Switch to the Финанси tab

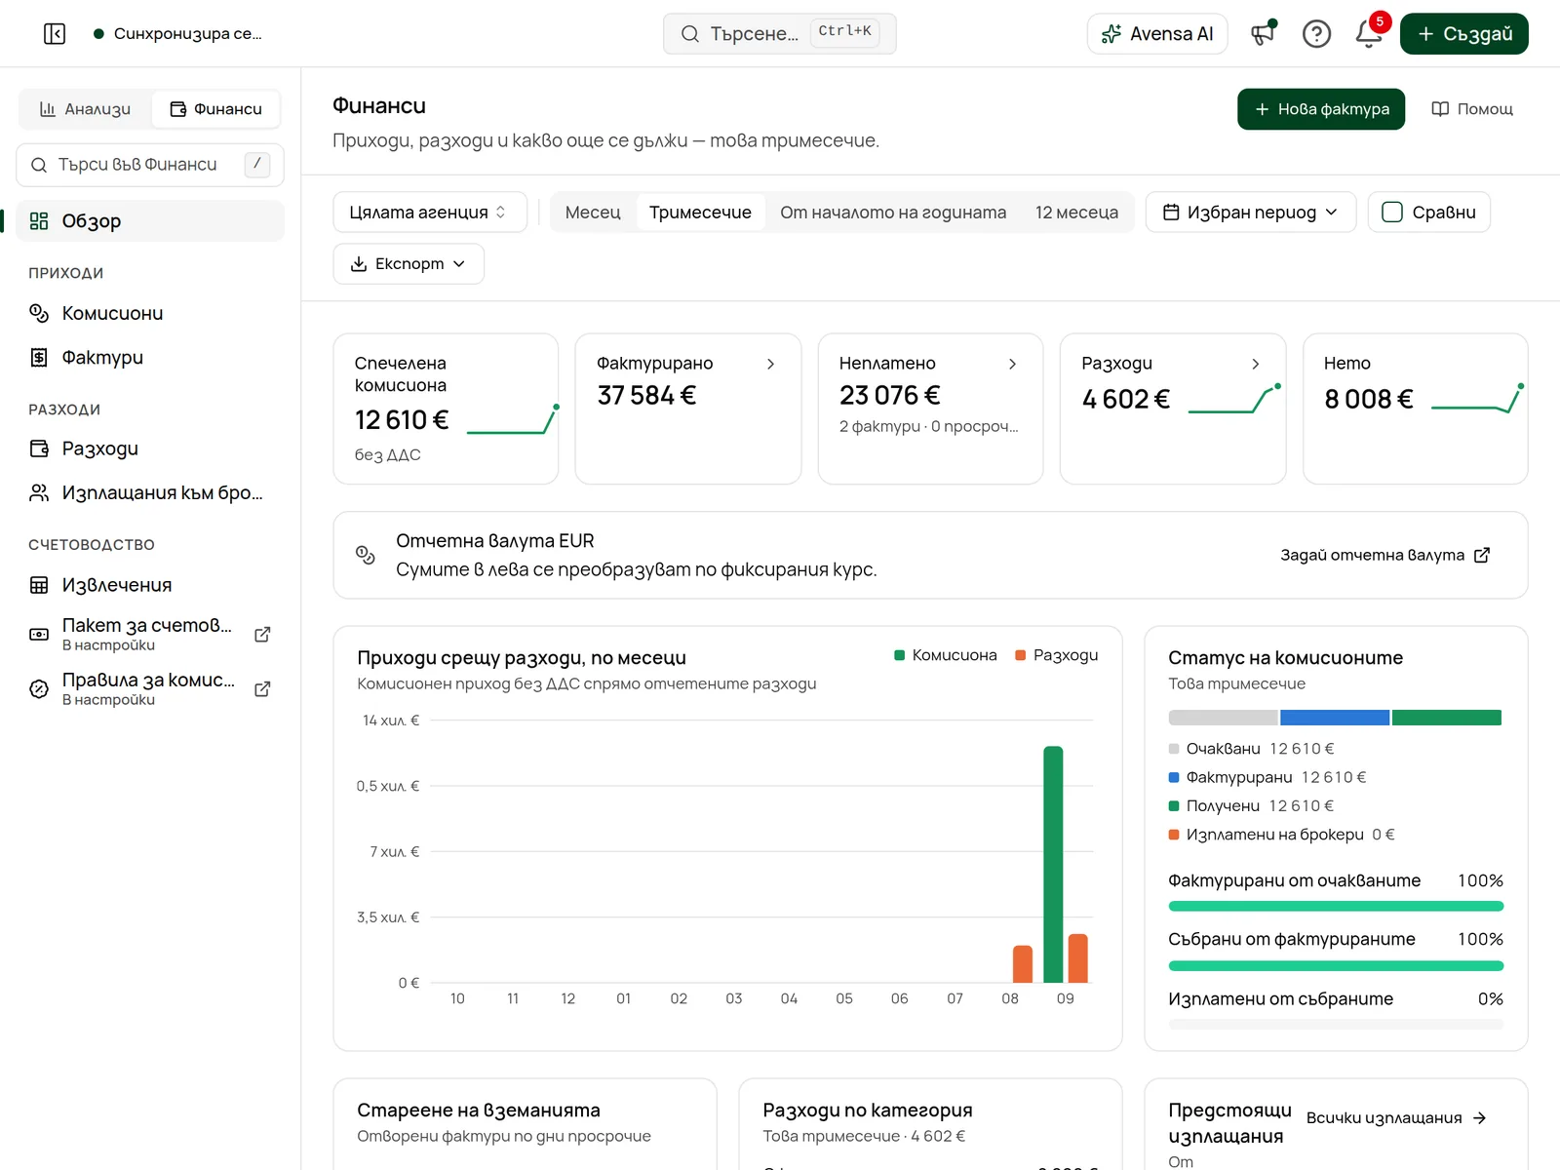(x=216, y=109)
